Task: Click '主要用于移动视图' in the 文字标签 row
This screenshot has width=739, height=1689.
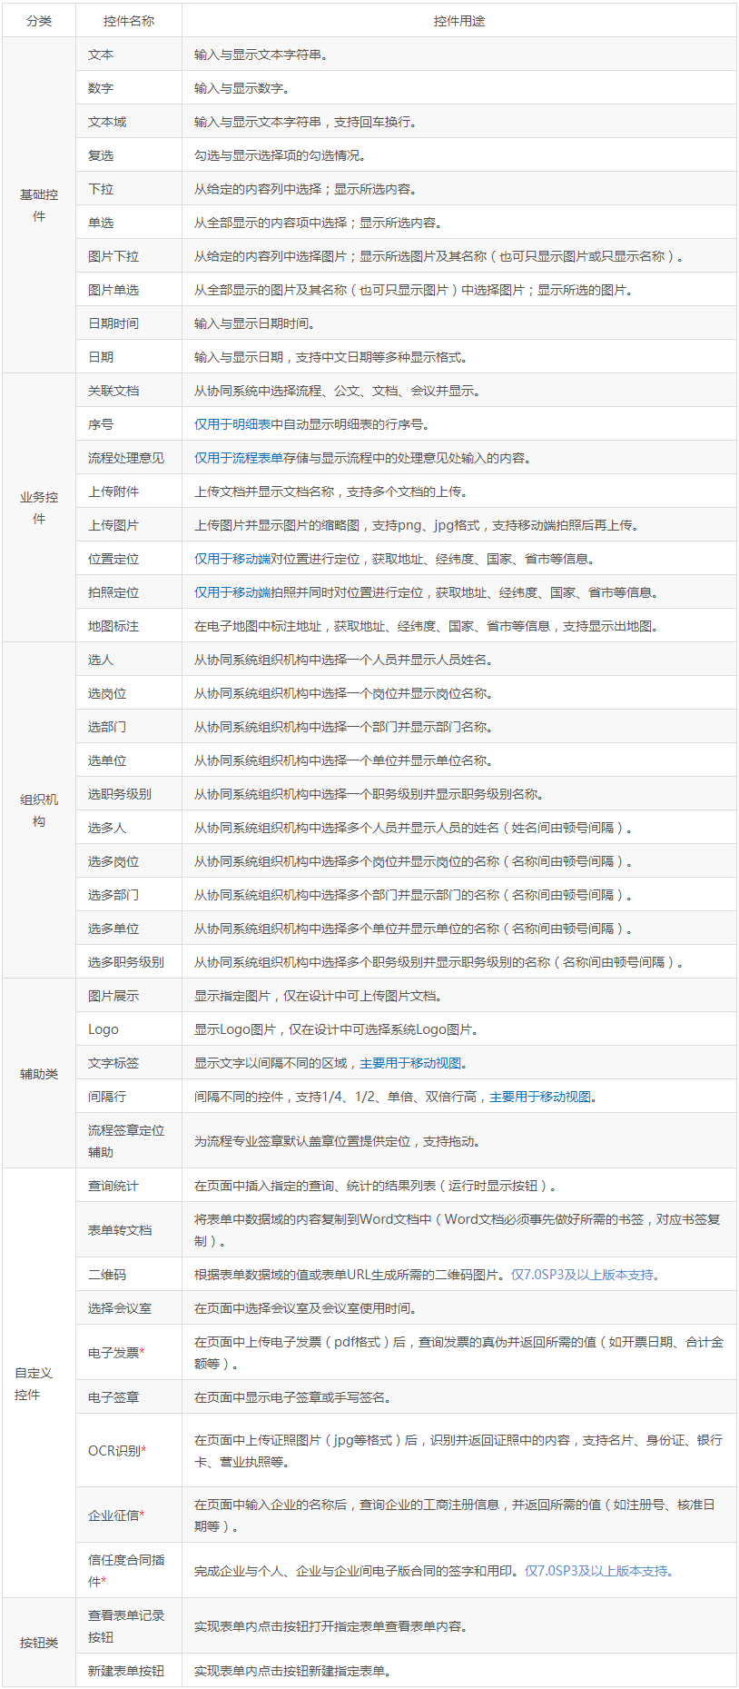Action: click(410, 1063)
